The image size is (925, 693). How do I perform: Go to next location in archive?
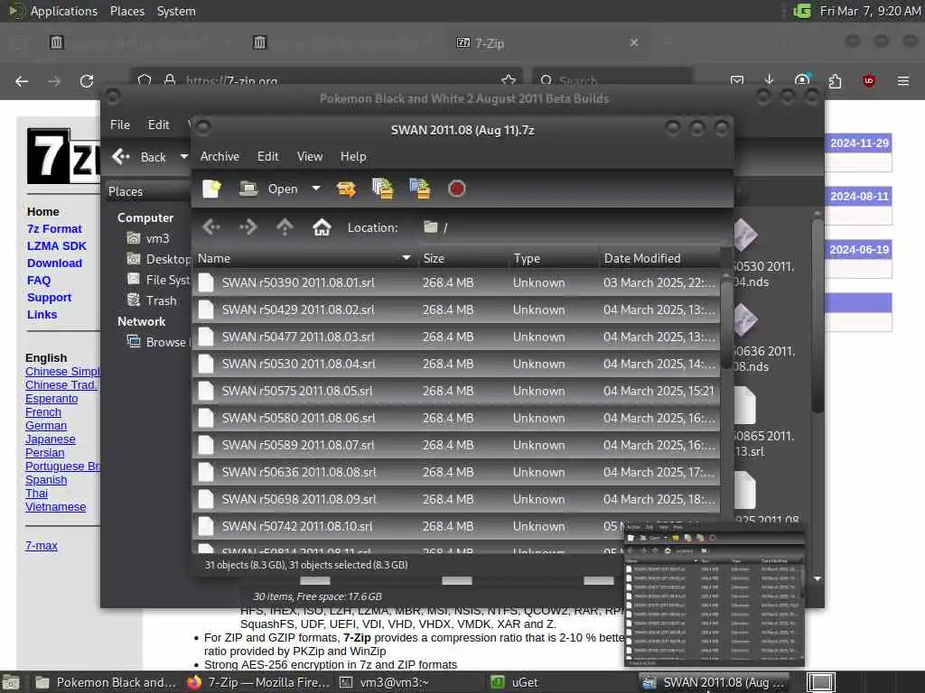[x=248, y=226]
